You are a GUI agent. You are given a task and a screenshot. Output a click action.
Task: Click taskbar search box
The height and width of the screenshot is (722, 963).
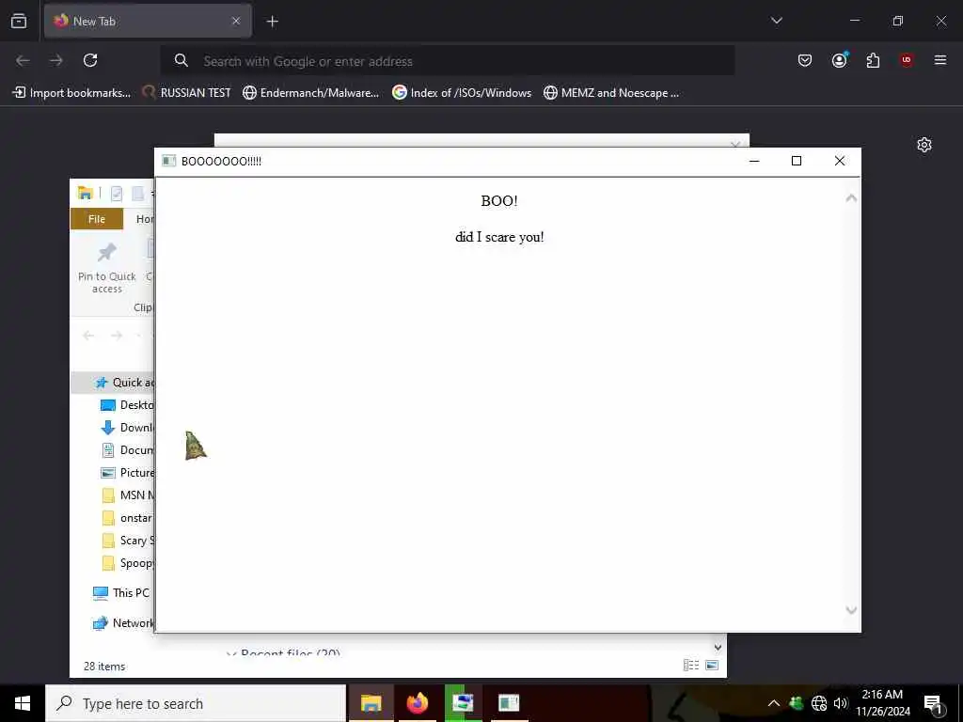(x=196, y=703)
